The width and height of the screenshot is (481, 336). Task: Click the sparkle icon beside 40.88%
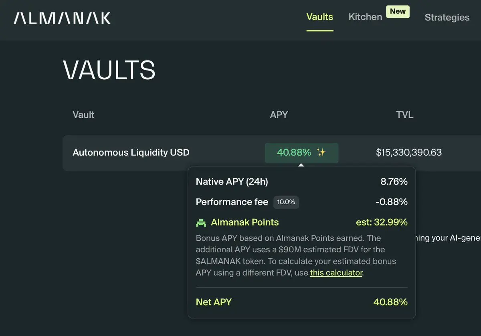click(x=321, y=152)
